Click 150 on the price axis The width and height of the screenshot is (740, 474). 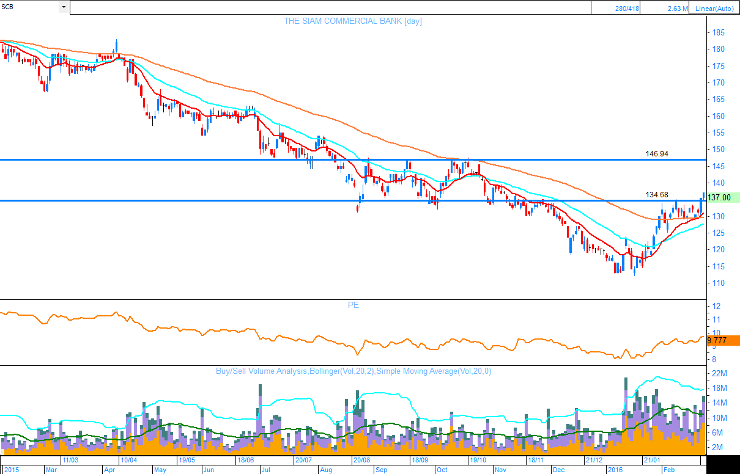click(x=719, y=150)
